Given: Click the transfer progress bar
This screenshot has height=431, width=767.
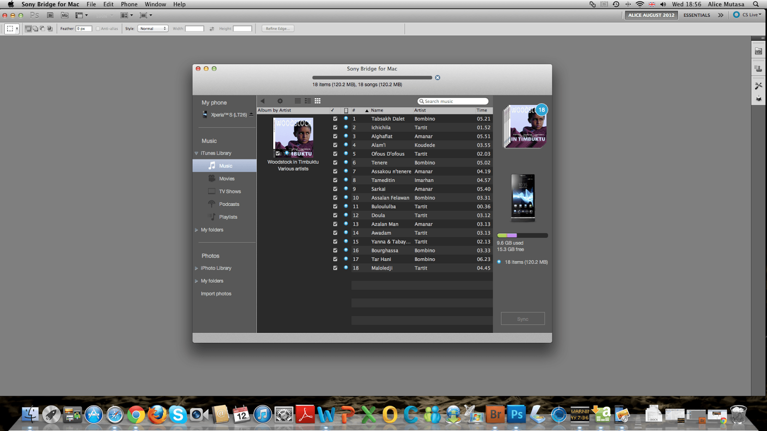Looking at the screenshot, I should pyautogui.click(x=372, y=78).
